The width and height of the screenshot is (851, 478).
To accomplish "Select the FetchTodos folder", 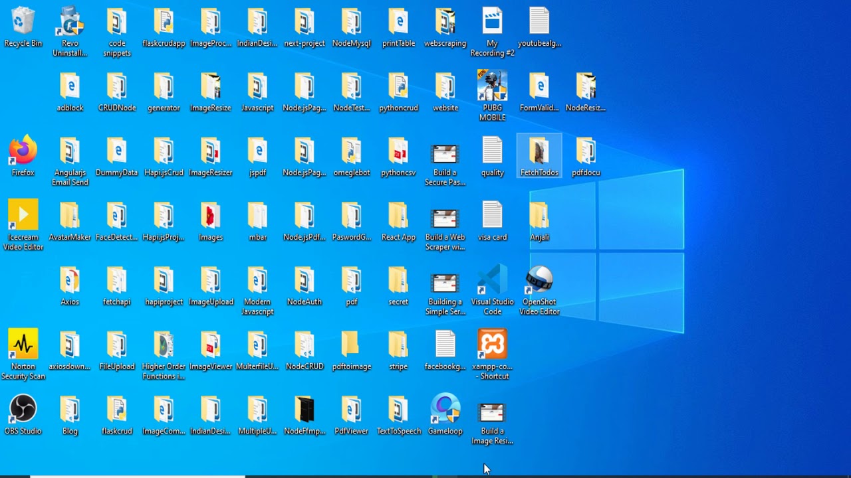I will [x=539, y=151].
